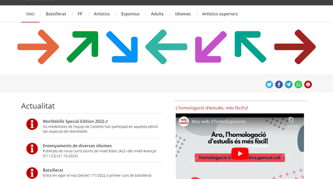Click info icon beside Worldskills Special Edition
Screen dimensions: 333x179
[32, 124]
